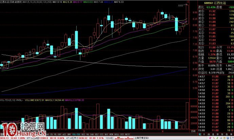
Task: Click the 中小 index value 5436.52
Action: pos(83,138)
